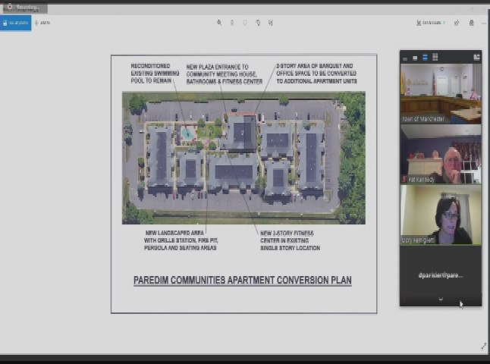Select the Town of Manchester video tile
This screenshot has width=490, height=364.
point(441,93)
